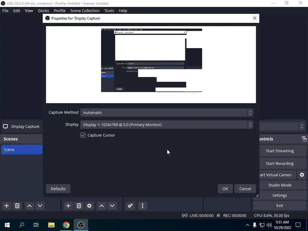Open Windows taskbar search
Image resolution: width=308 pixels, height=231 pixels.
coord(22,225)
